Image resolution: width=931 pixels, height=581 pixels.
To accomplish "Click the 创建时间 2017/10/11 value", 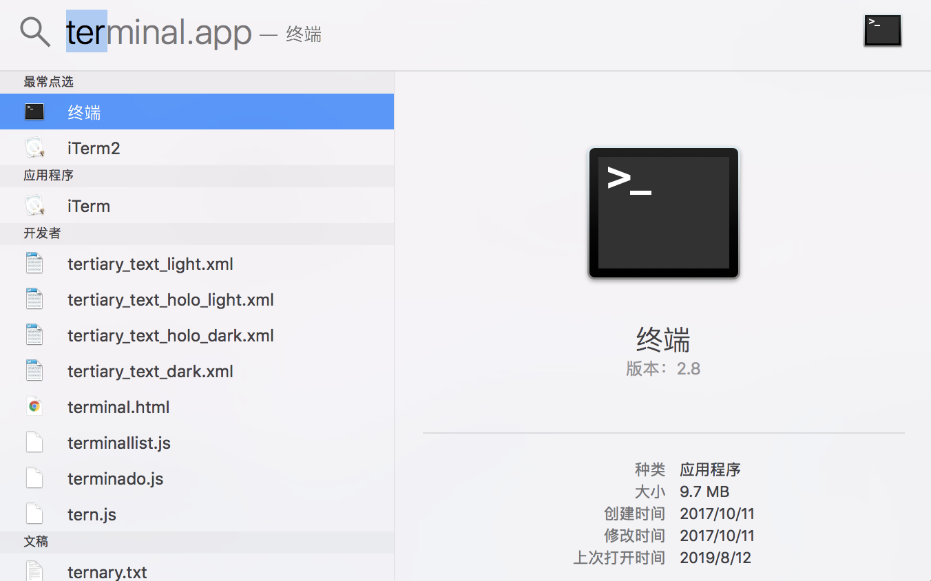I will point(717,514).
